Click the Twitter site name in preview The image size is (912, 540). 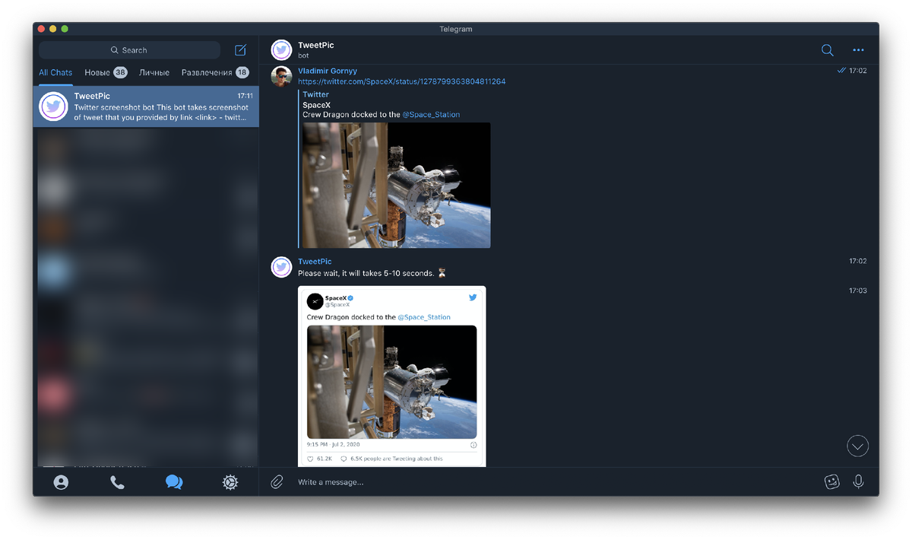pyautogui.click(x=315, y=94)
